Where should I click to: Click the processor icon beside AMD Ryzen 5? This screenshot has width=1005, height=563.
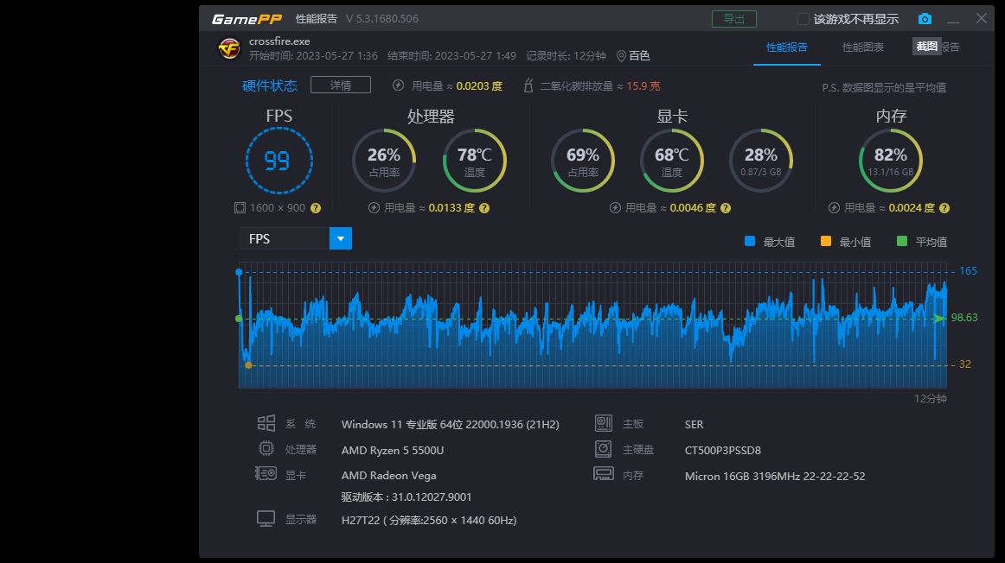point(267,448)
